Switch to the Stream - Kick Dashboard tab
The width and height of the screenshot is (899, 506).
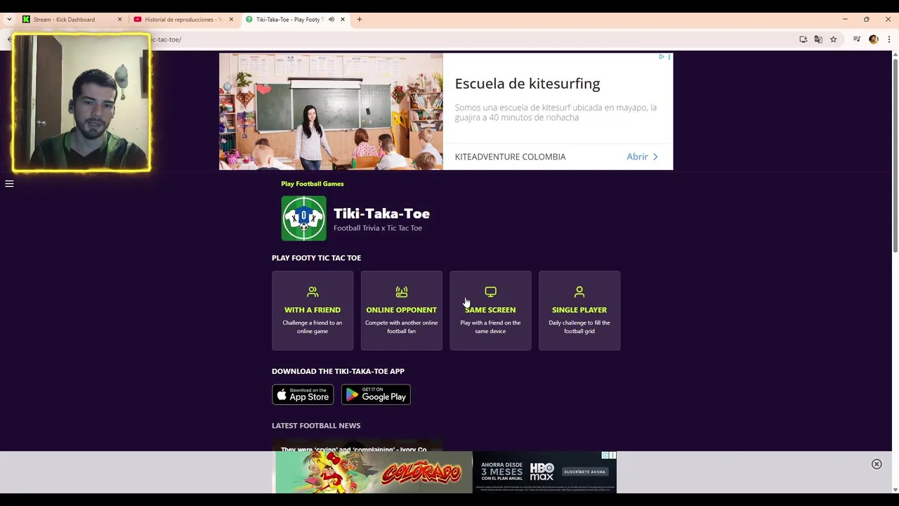65,20
